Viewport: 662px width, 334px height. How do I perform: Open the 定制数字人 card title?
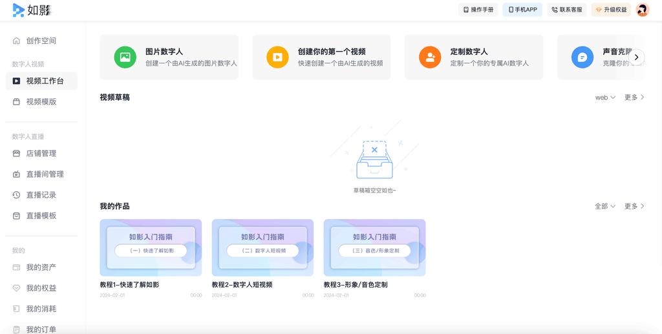click(x=469, y=52)
